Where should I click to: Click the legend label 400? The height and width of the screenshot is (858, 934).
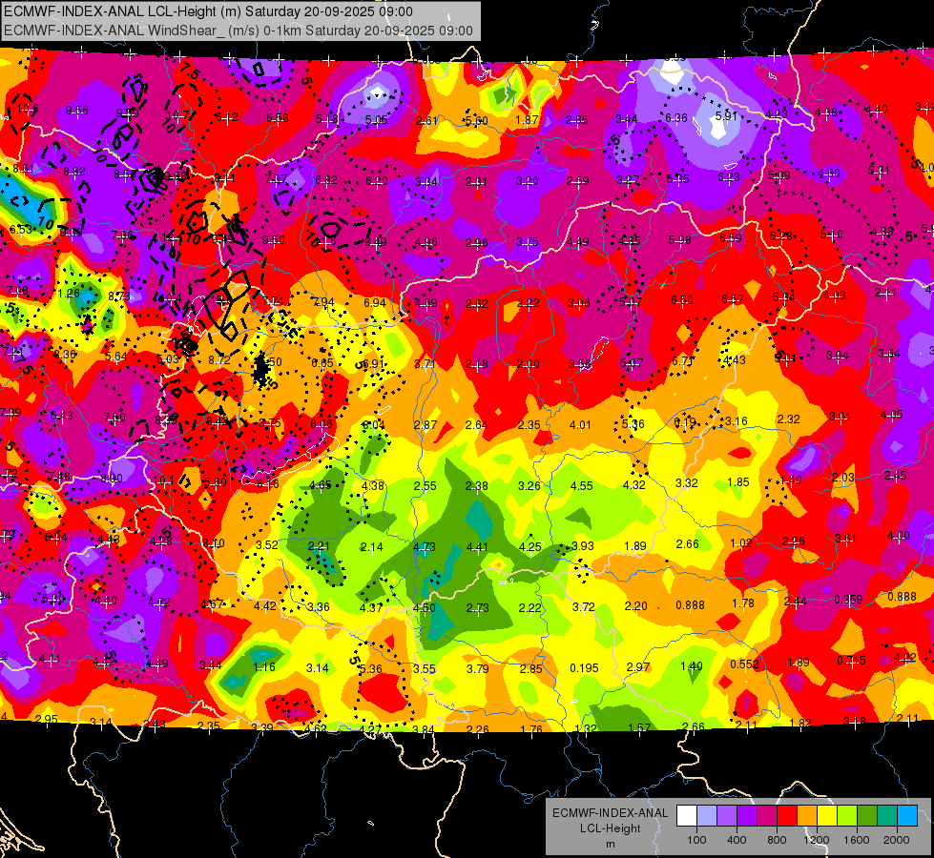tap(737, 840)
